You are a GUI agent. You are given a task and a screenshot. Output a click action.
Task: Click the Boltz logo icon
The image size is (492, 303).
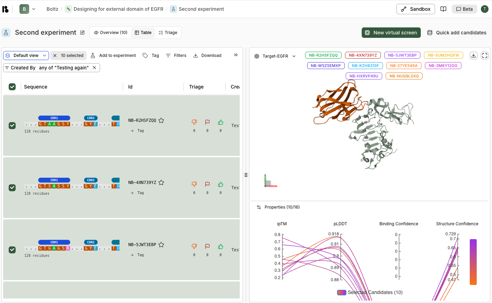point(5,9)
